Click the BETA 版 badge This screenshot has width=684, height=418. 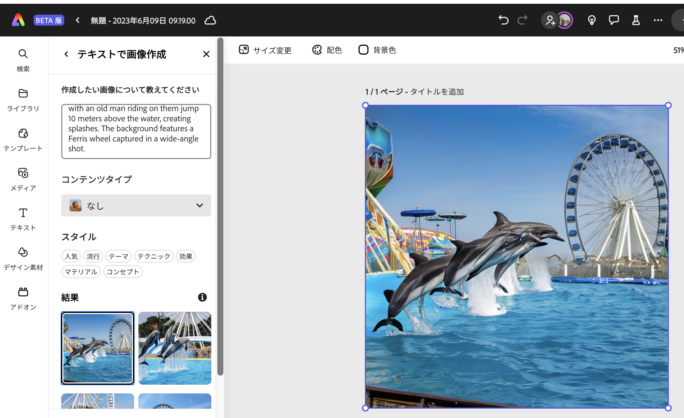coord(49,20)
